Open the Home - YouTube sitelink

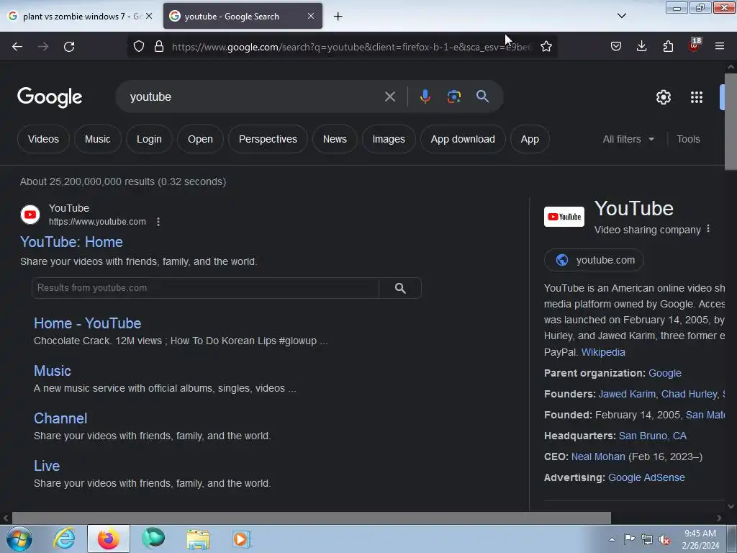pyautogui.click(x=87, y=323)
